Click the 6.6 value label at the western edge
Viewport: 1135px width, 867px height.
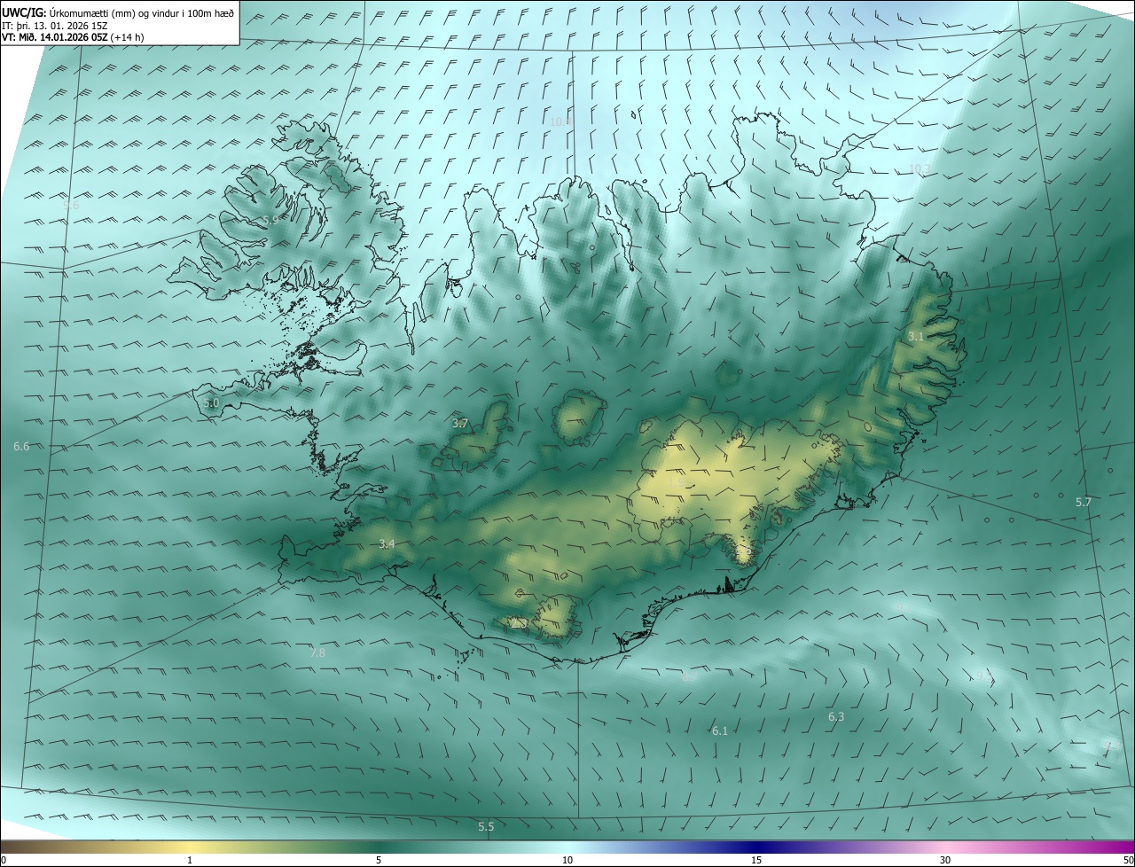point(21,447)
